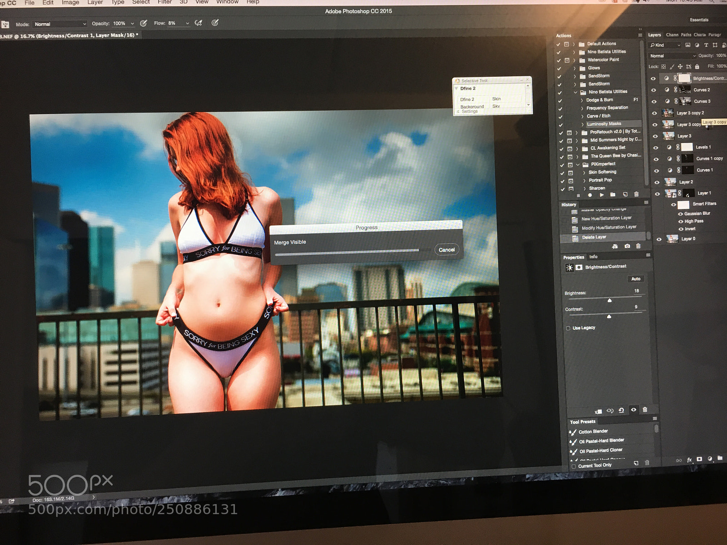Enable the Use Legacy checkbox
The height and width of the screenshot is (545, 727).
click(568, 328)
